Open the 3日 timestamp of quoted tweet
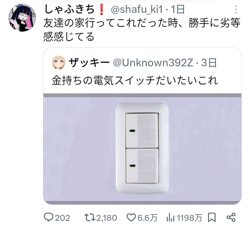The height and width of the screenshot is (227, 250). [209, 62]
